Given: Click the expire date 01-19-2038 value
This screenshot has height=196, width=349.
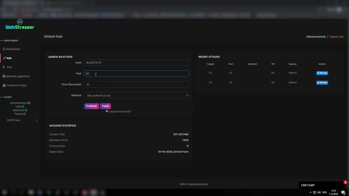Looking at the screenshot, I should tap(173, 152).
